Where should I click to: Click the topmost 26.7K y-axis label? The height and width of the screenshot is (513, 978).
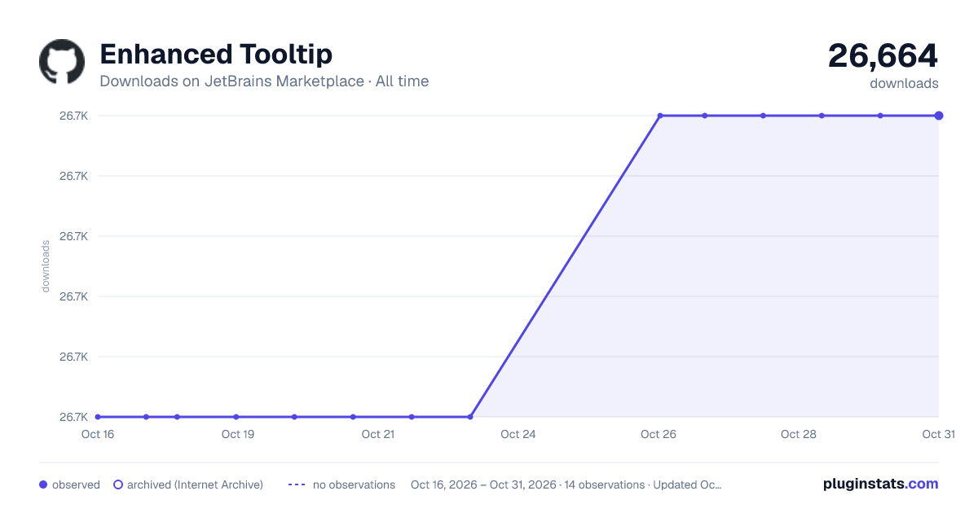pos(73,116)
